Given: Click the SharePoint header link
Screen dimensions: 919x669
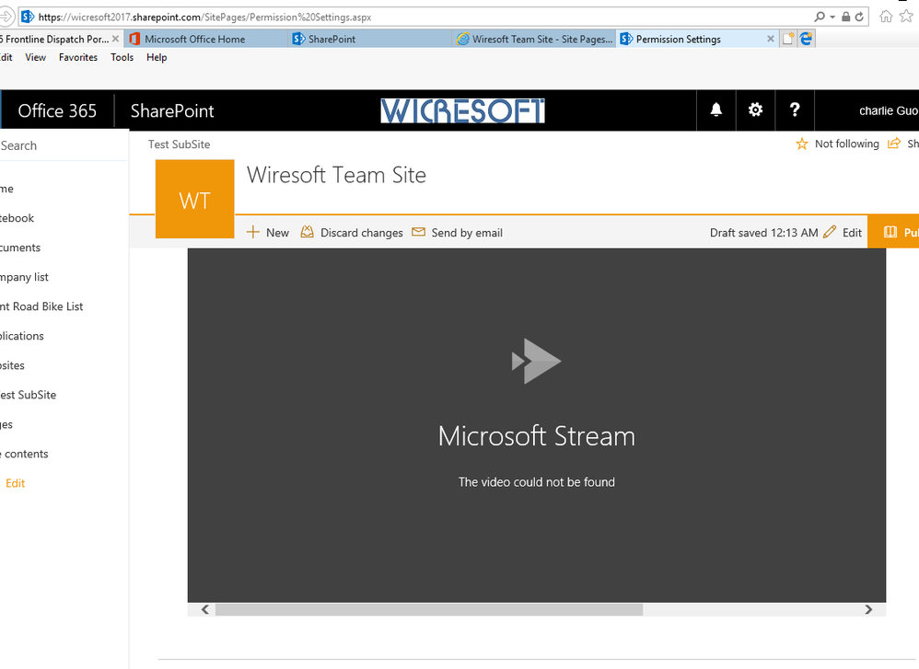Looking at the screenshot, I should click(x=171, y=110).
